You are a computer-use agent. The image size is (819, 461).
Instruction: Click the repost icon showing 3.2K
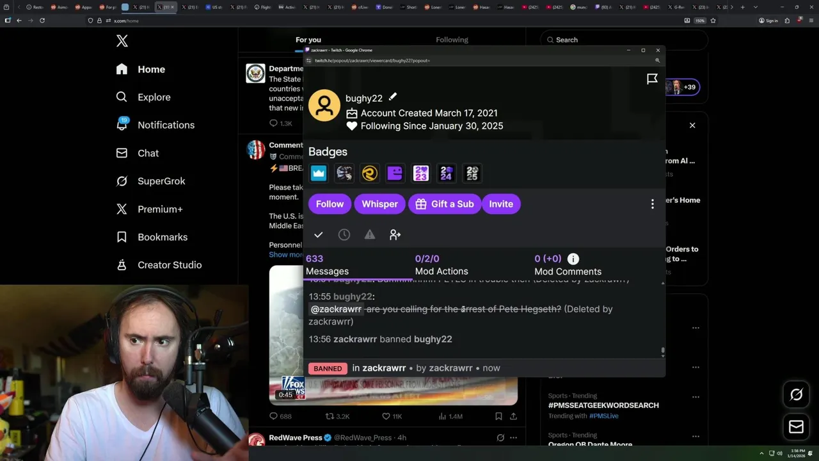330,416
